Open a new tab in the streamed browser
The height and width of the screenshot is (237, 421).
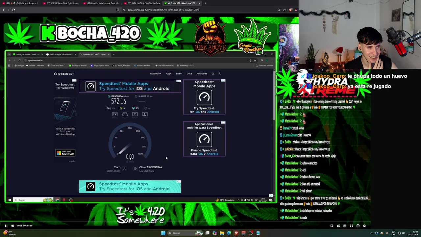coord(114,54)
